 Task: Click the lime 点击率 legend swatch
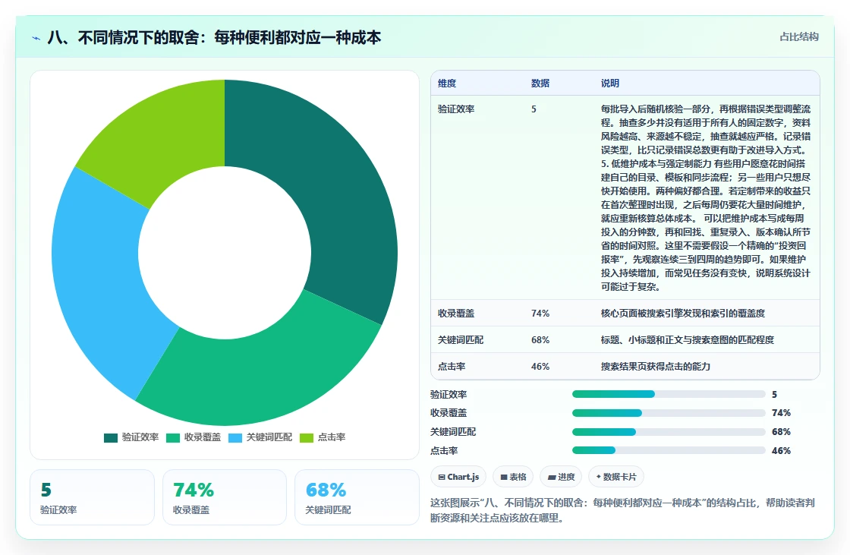(307, 438)
